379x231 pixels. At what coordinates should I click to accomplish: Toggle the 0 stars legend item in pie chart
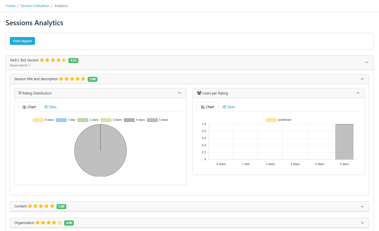coord(43,120)
